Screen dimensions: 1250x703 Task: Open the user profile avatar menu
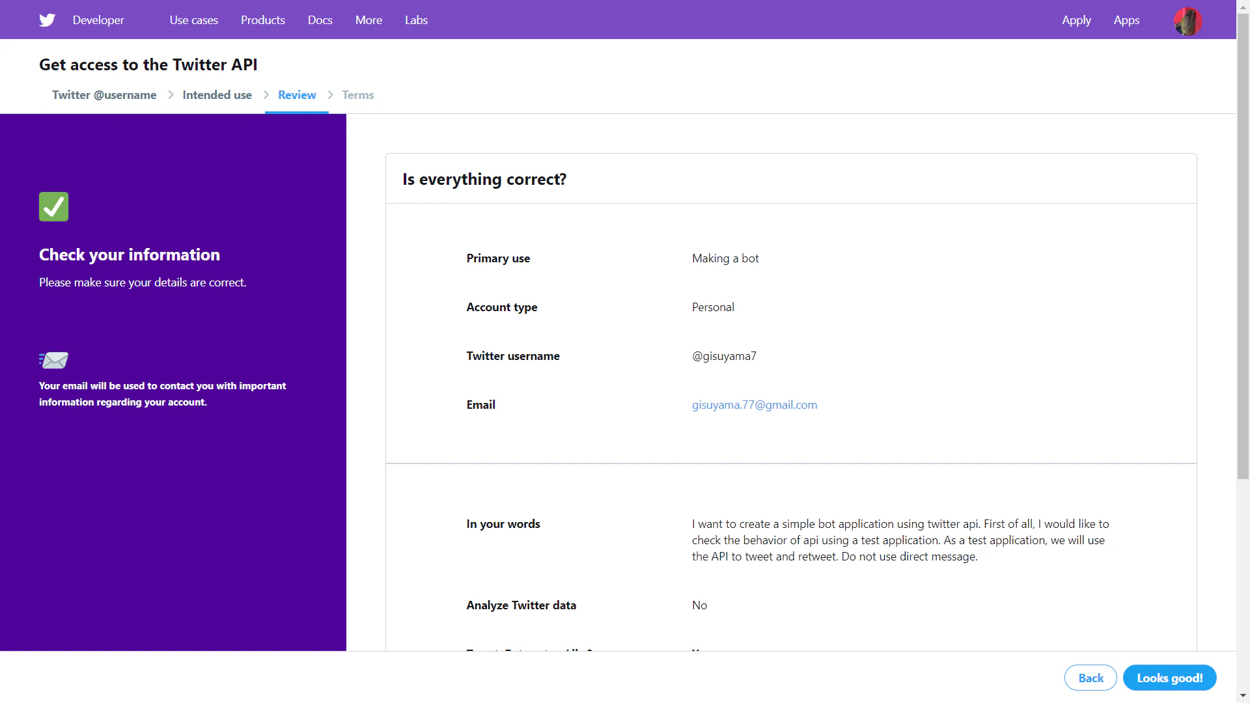1188,21
